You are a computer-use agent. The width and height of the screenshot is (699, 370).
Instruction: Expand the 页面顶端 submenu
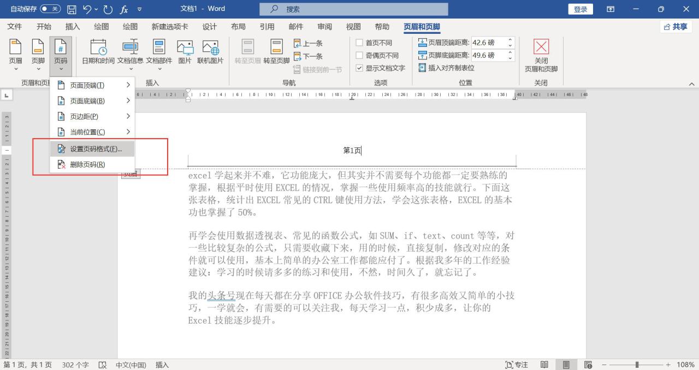point(92,85)
